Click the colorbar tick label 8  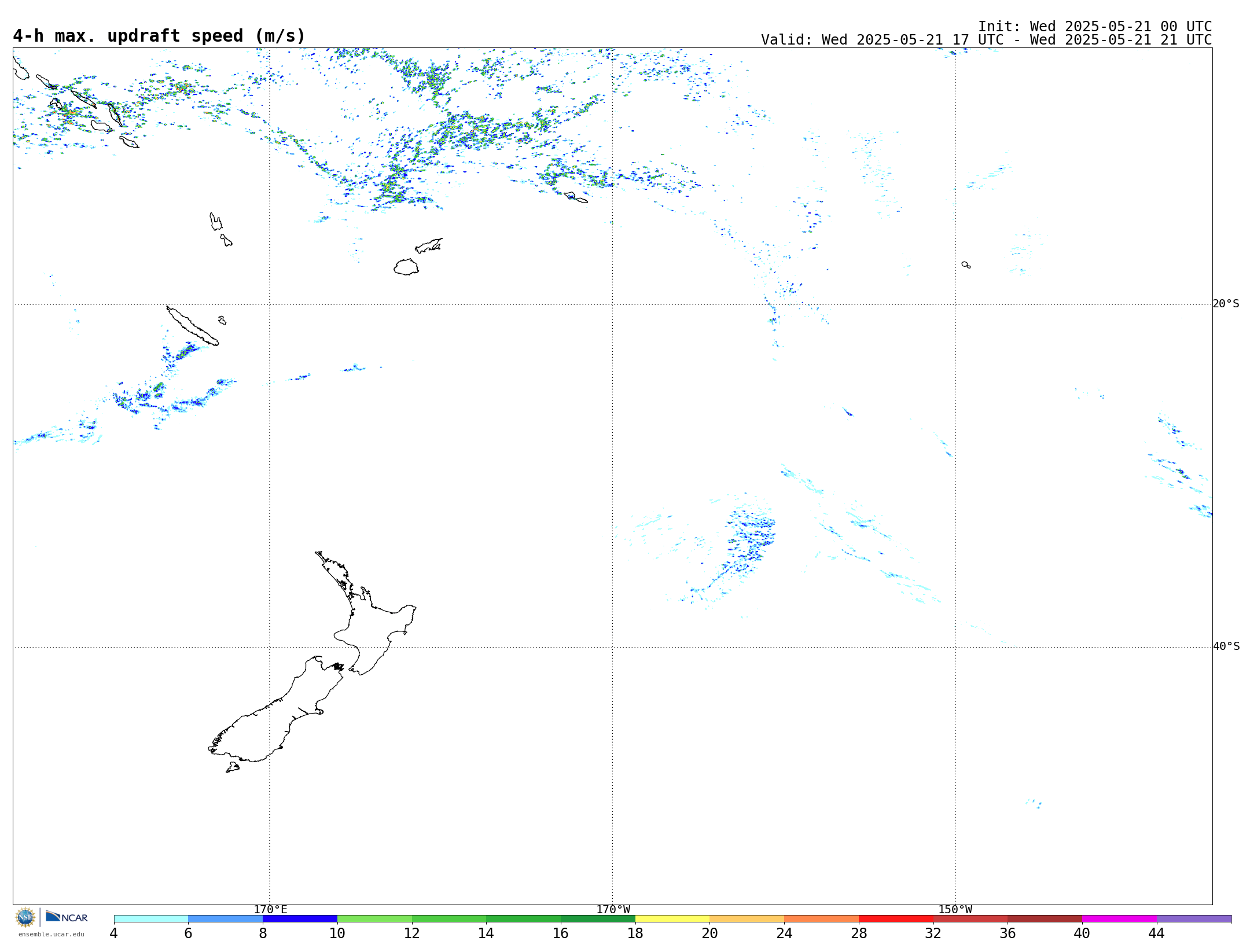pos(263,933)
